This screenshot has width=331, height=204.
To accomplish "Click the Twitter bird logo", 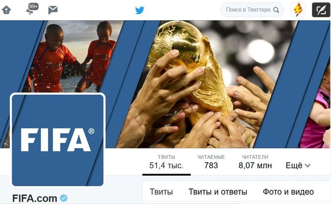I will (x=140, y=10).
